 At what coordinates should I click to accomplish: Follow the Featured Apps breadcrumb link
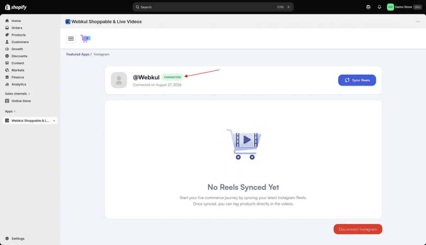point(78,54)
